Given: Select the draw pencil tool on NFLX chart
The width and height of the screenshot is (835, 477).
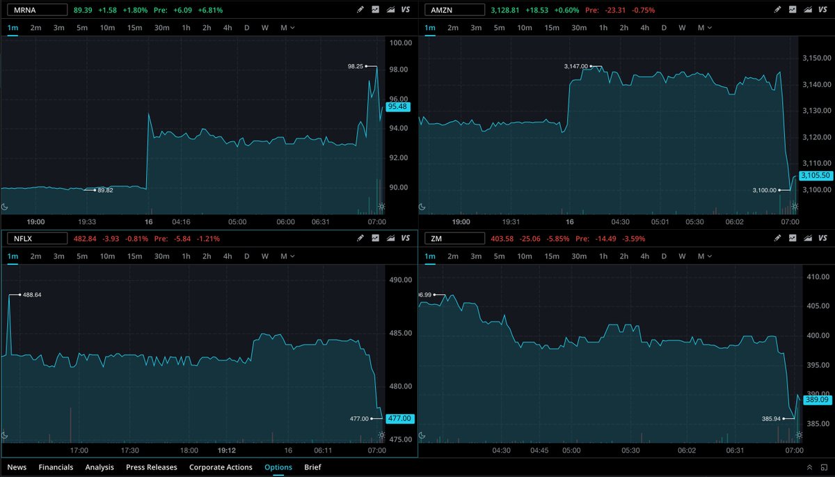Looking at the screenshot, I should [x=360, y=238].
